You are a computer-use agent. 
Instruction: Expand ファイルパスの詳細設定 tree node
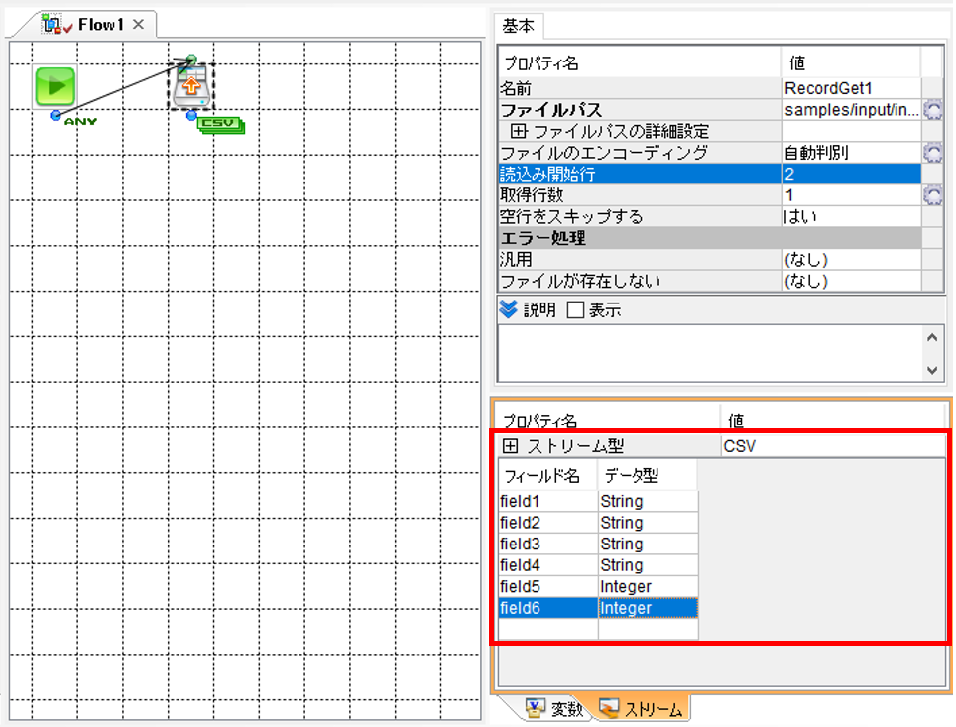pyautogui.click(x=519, y=131)
